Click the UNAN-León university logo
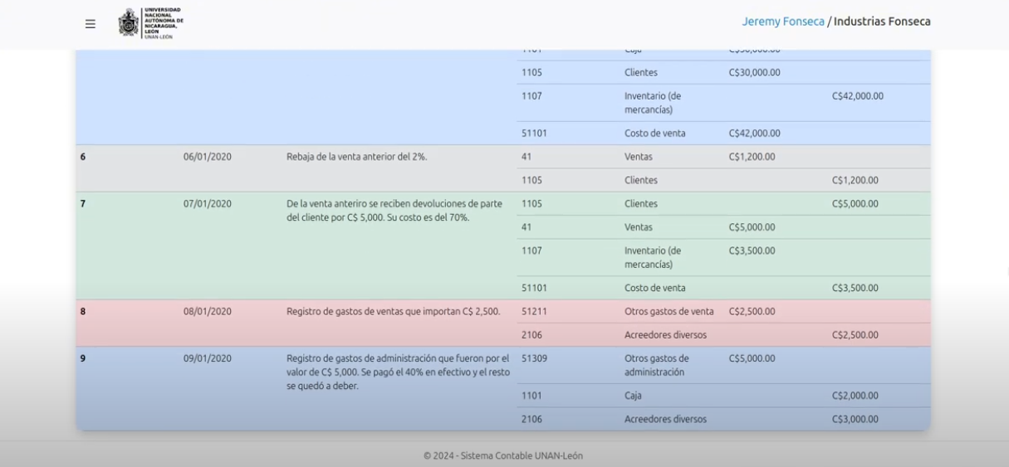1009x467 pixels. (151, 24)
